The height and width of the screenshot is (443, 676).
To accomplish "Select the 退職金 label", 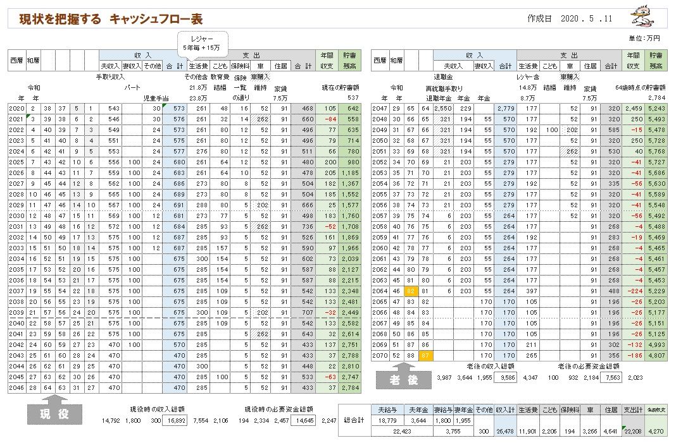I will 443,77.
